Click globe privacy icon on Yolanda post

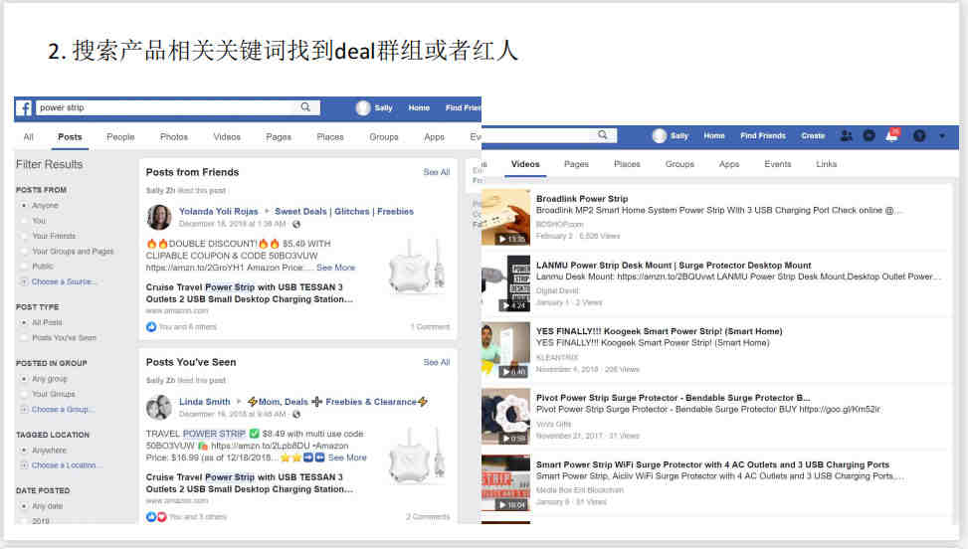[x=296, y=224]
